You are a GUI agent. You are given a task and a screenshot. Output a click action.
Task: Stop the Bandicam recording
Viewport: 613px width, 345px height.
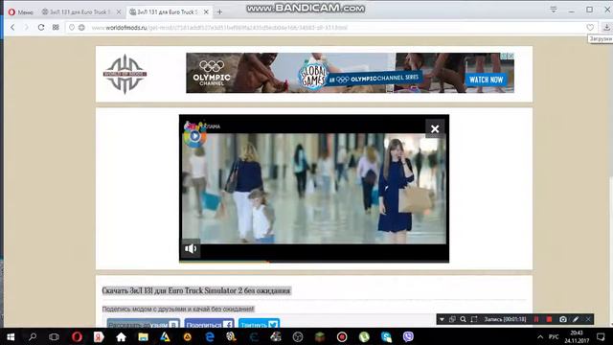pos(549,319)
